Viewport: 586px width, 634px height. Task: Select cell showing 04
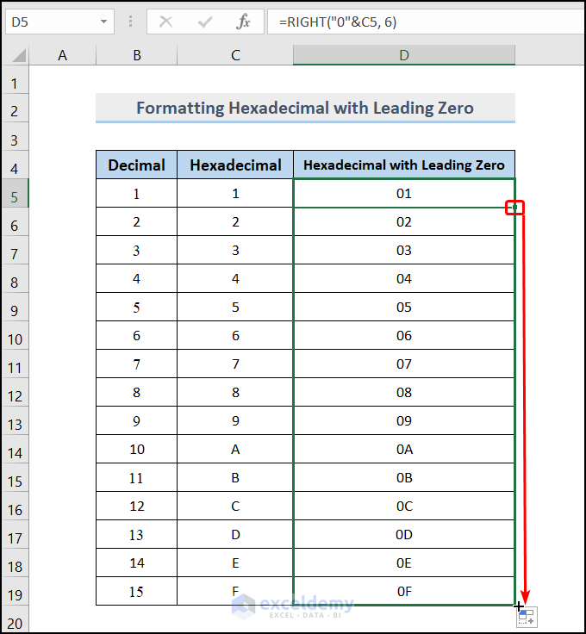[x=404, y=278]
